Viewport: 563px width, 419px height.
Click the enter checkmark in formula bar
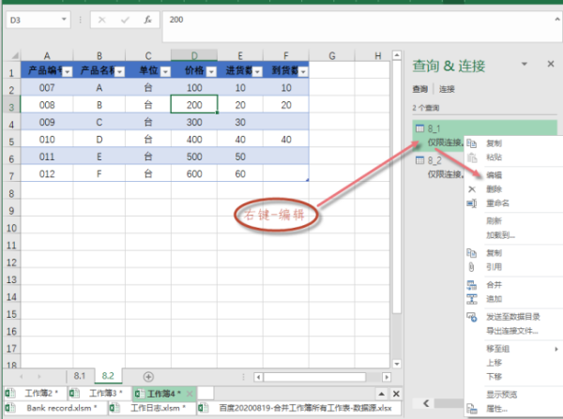click(125, 20)
